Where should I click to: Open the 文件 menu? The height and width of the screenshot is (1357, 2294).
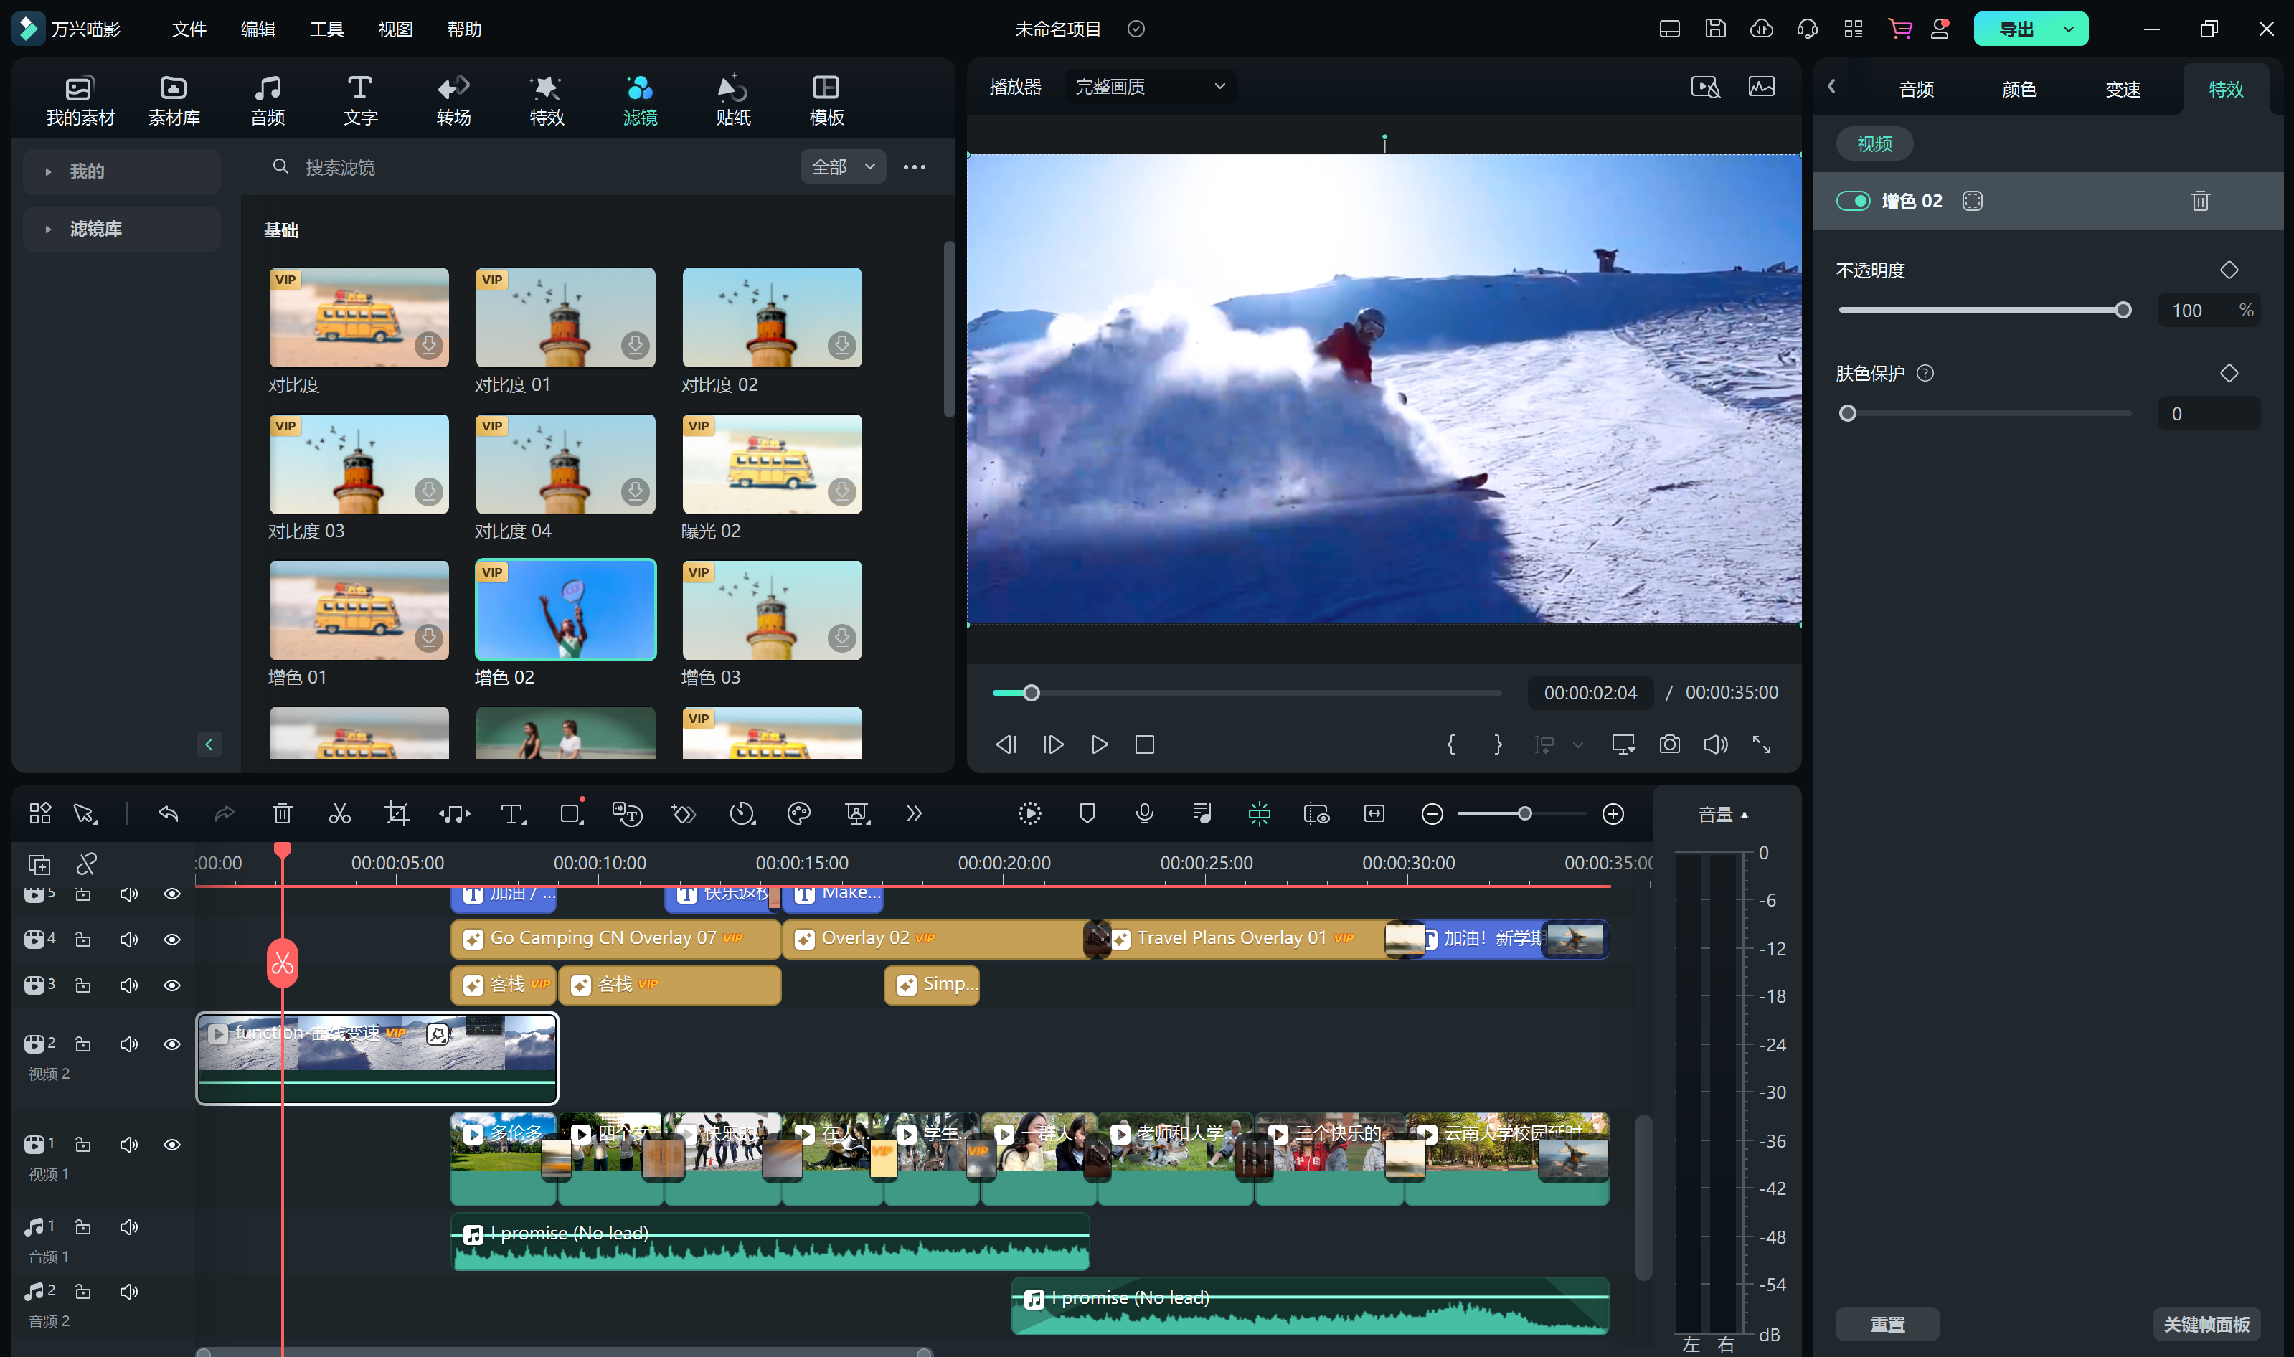coord(189,29)
